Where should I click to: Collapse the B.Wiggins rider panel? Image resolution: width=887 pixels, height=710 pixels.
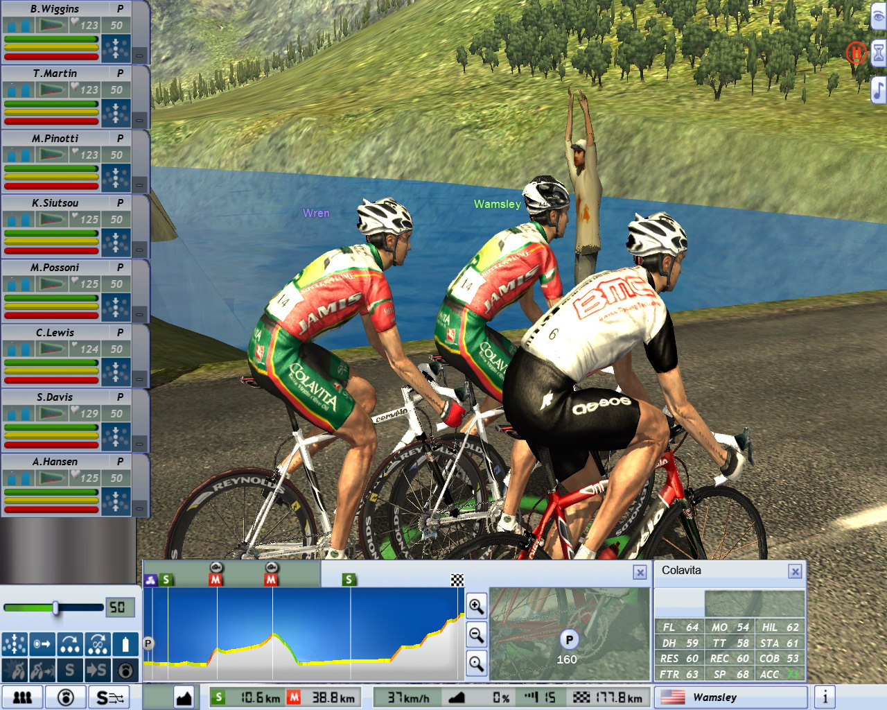[139, 55]
